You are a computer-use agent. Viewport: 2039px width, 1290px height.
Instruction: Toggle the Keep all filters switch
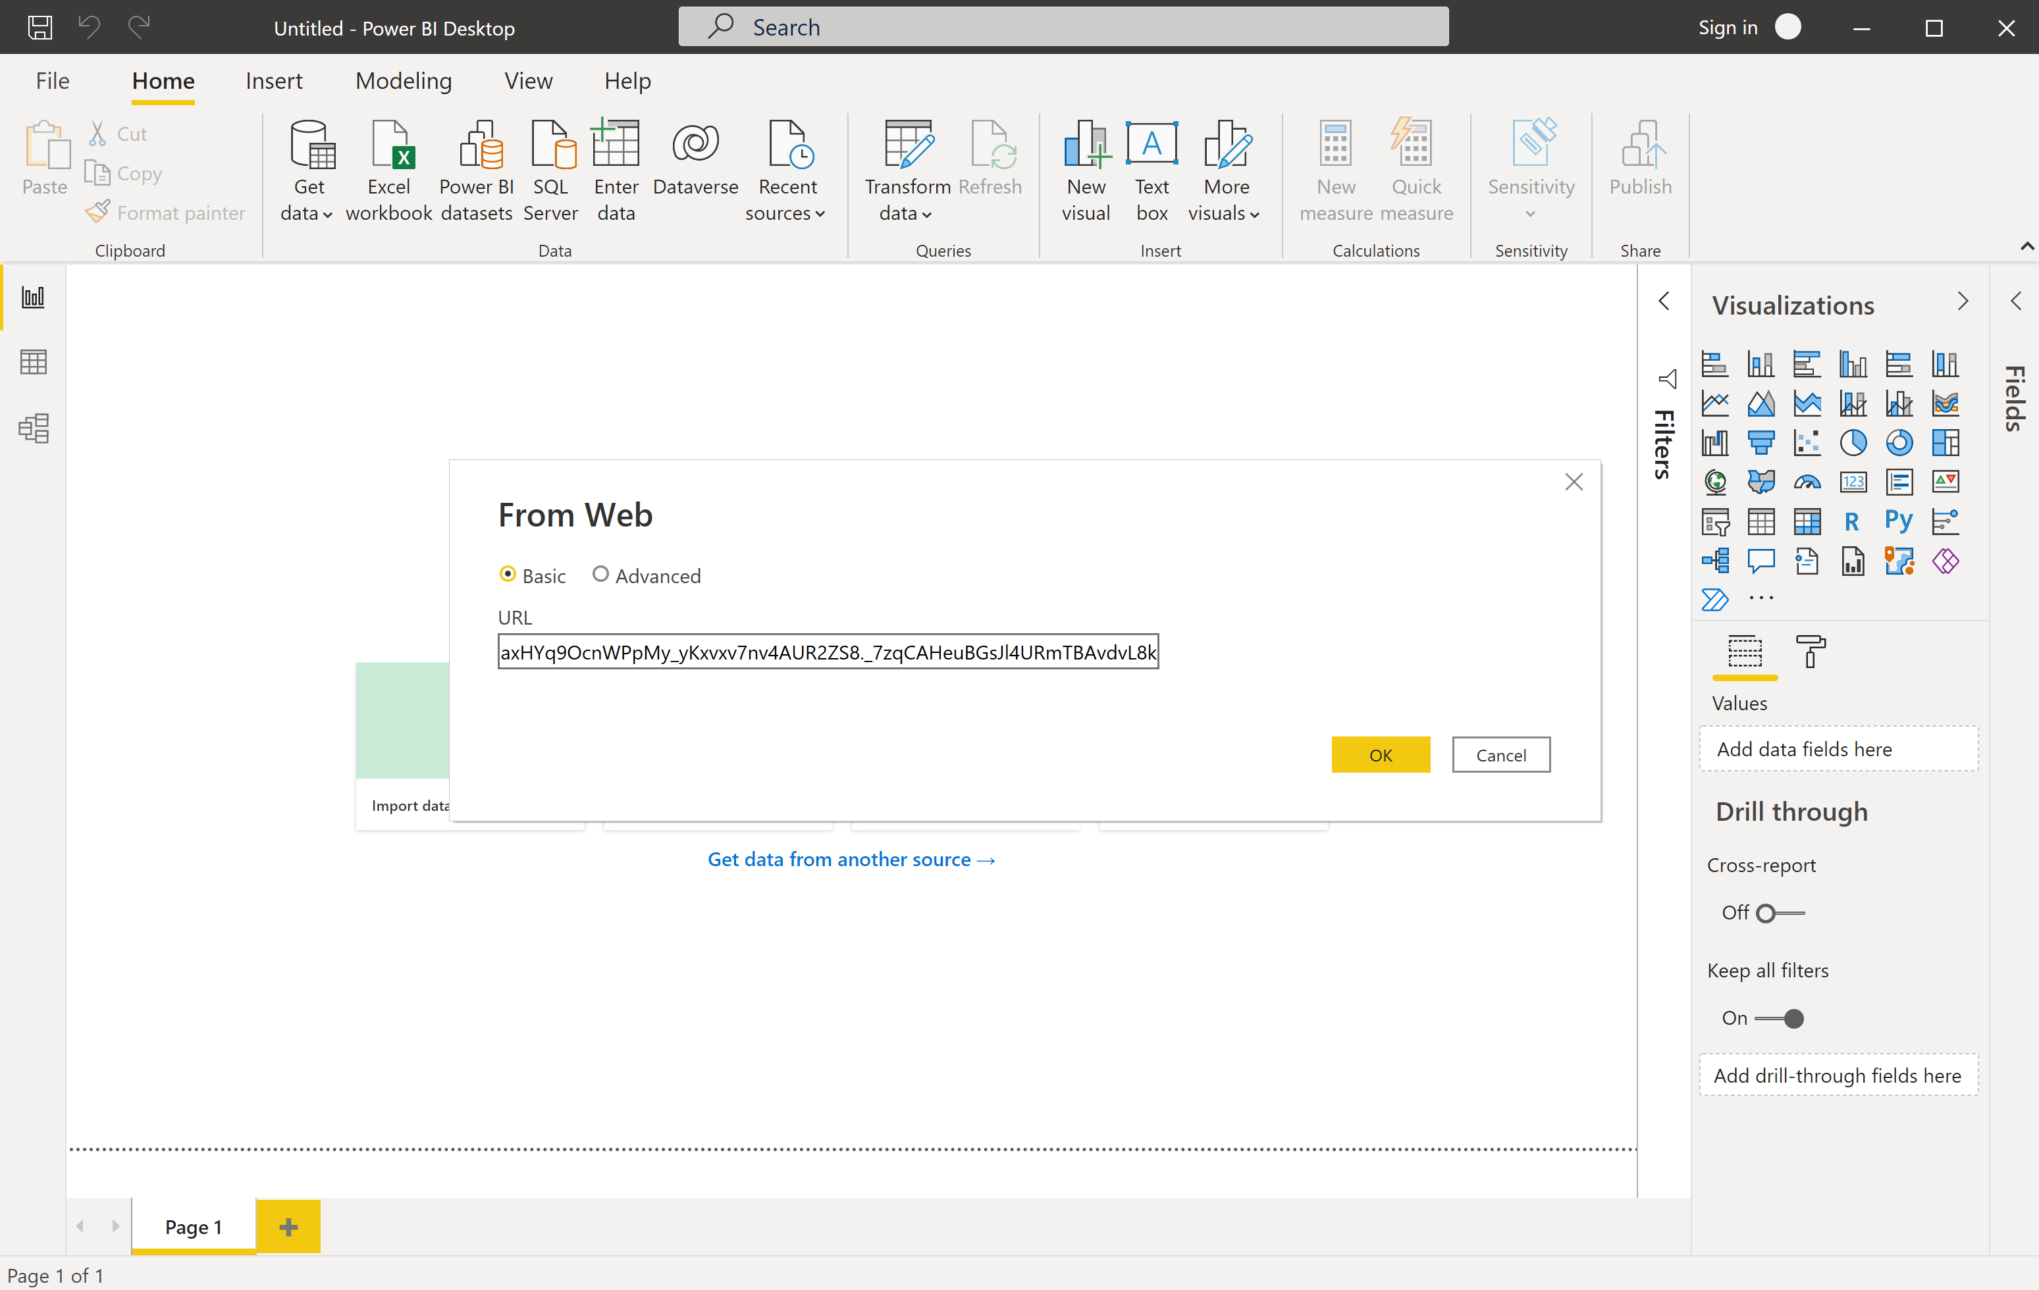(1780, 1018)
